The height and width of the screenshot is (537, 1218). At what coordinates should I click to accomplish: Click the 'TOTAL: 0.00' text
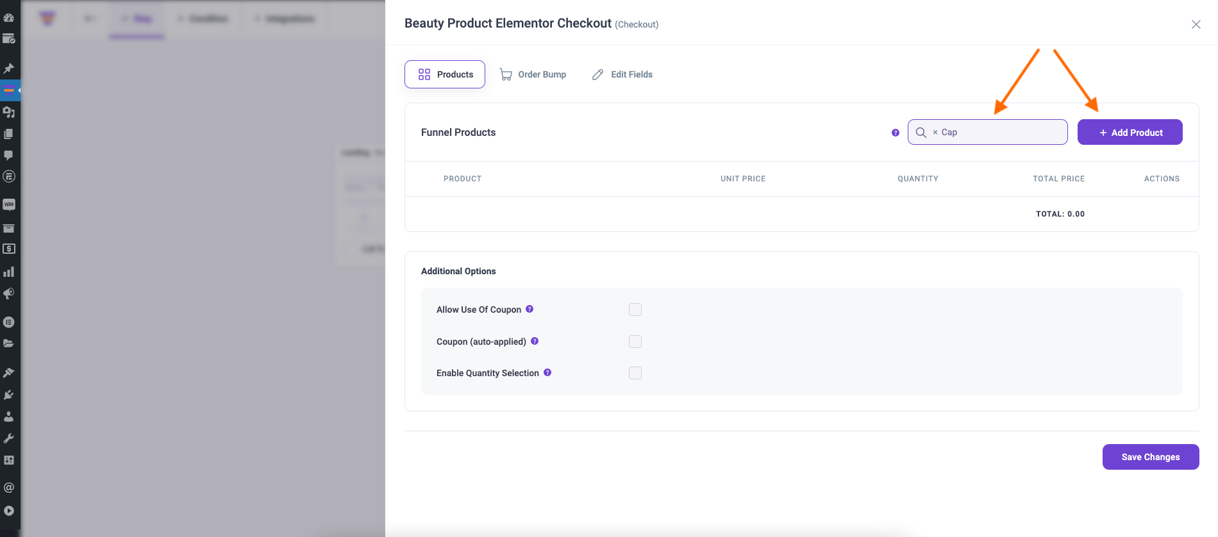(x=1060, y=214)
